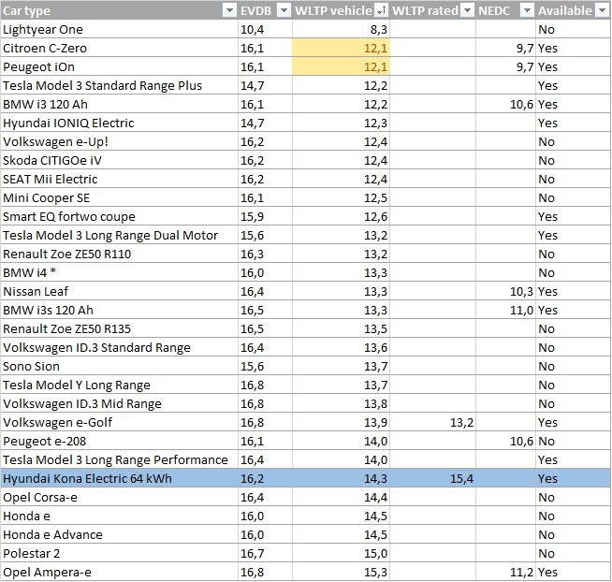Viewport: 612px width, 582px height.
Task: Select the Smart EQ fortwo coupe cell
Action: tap(120, 217)
